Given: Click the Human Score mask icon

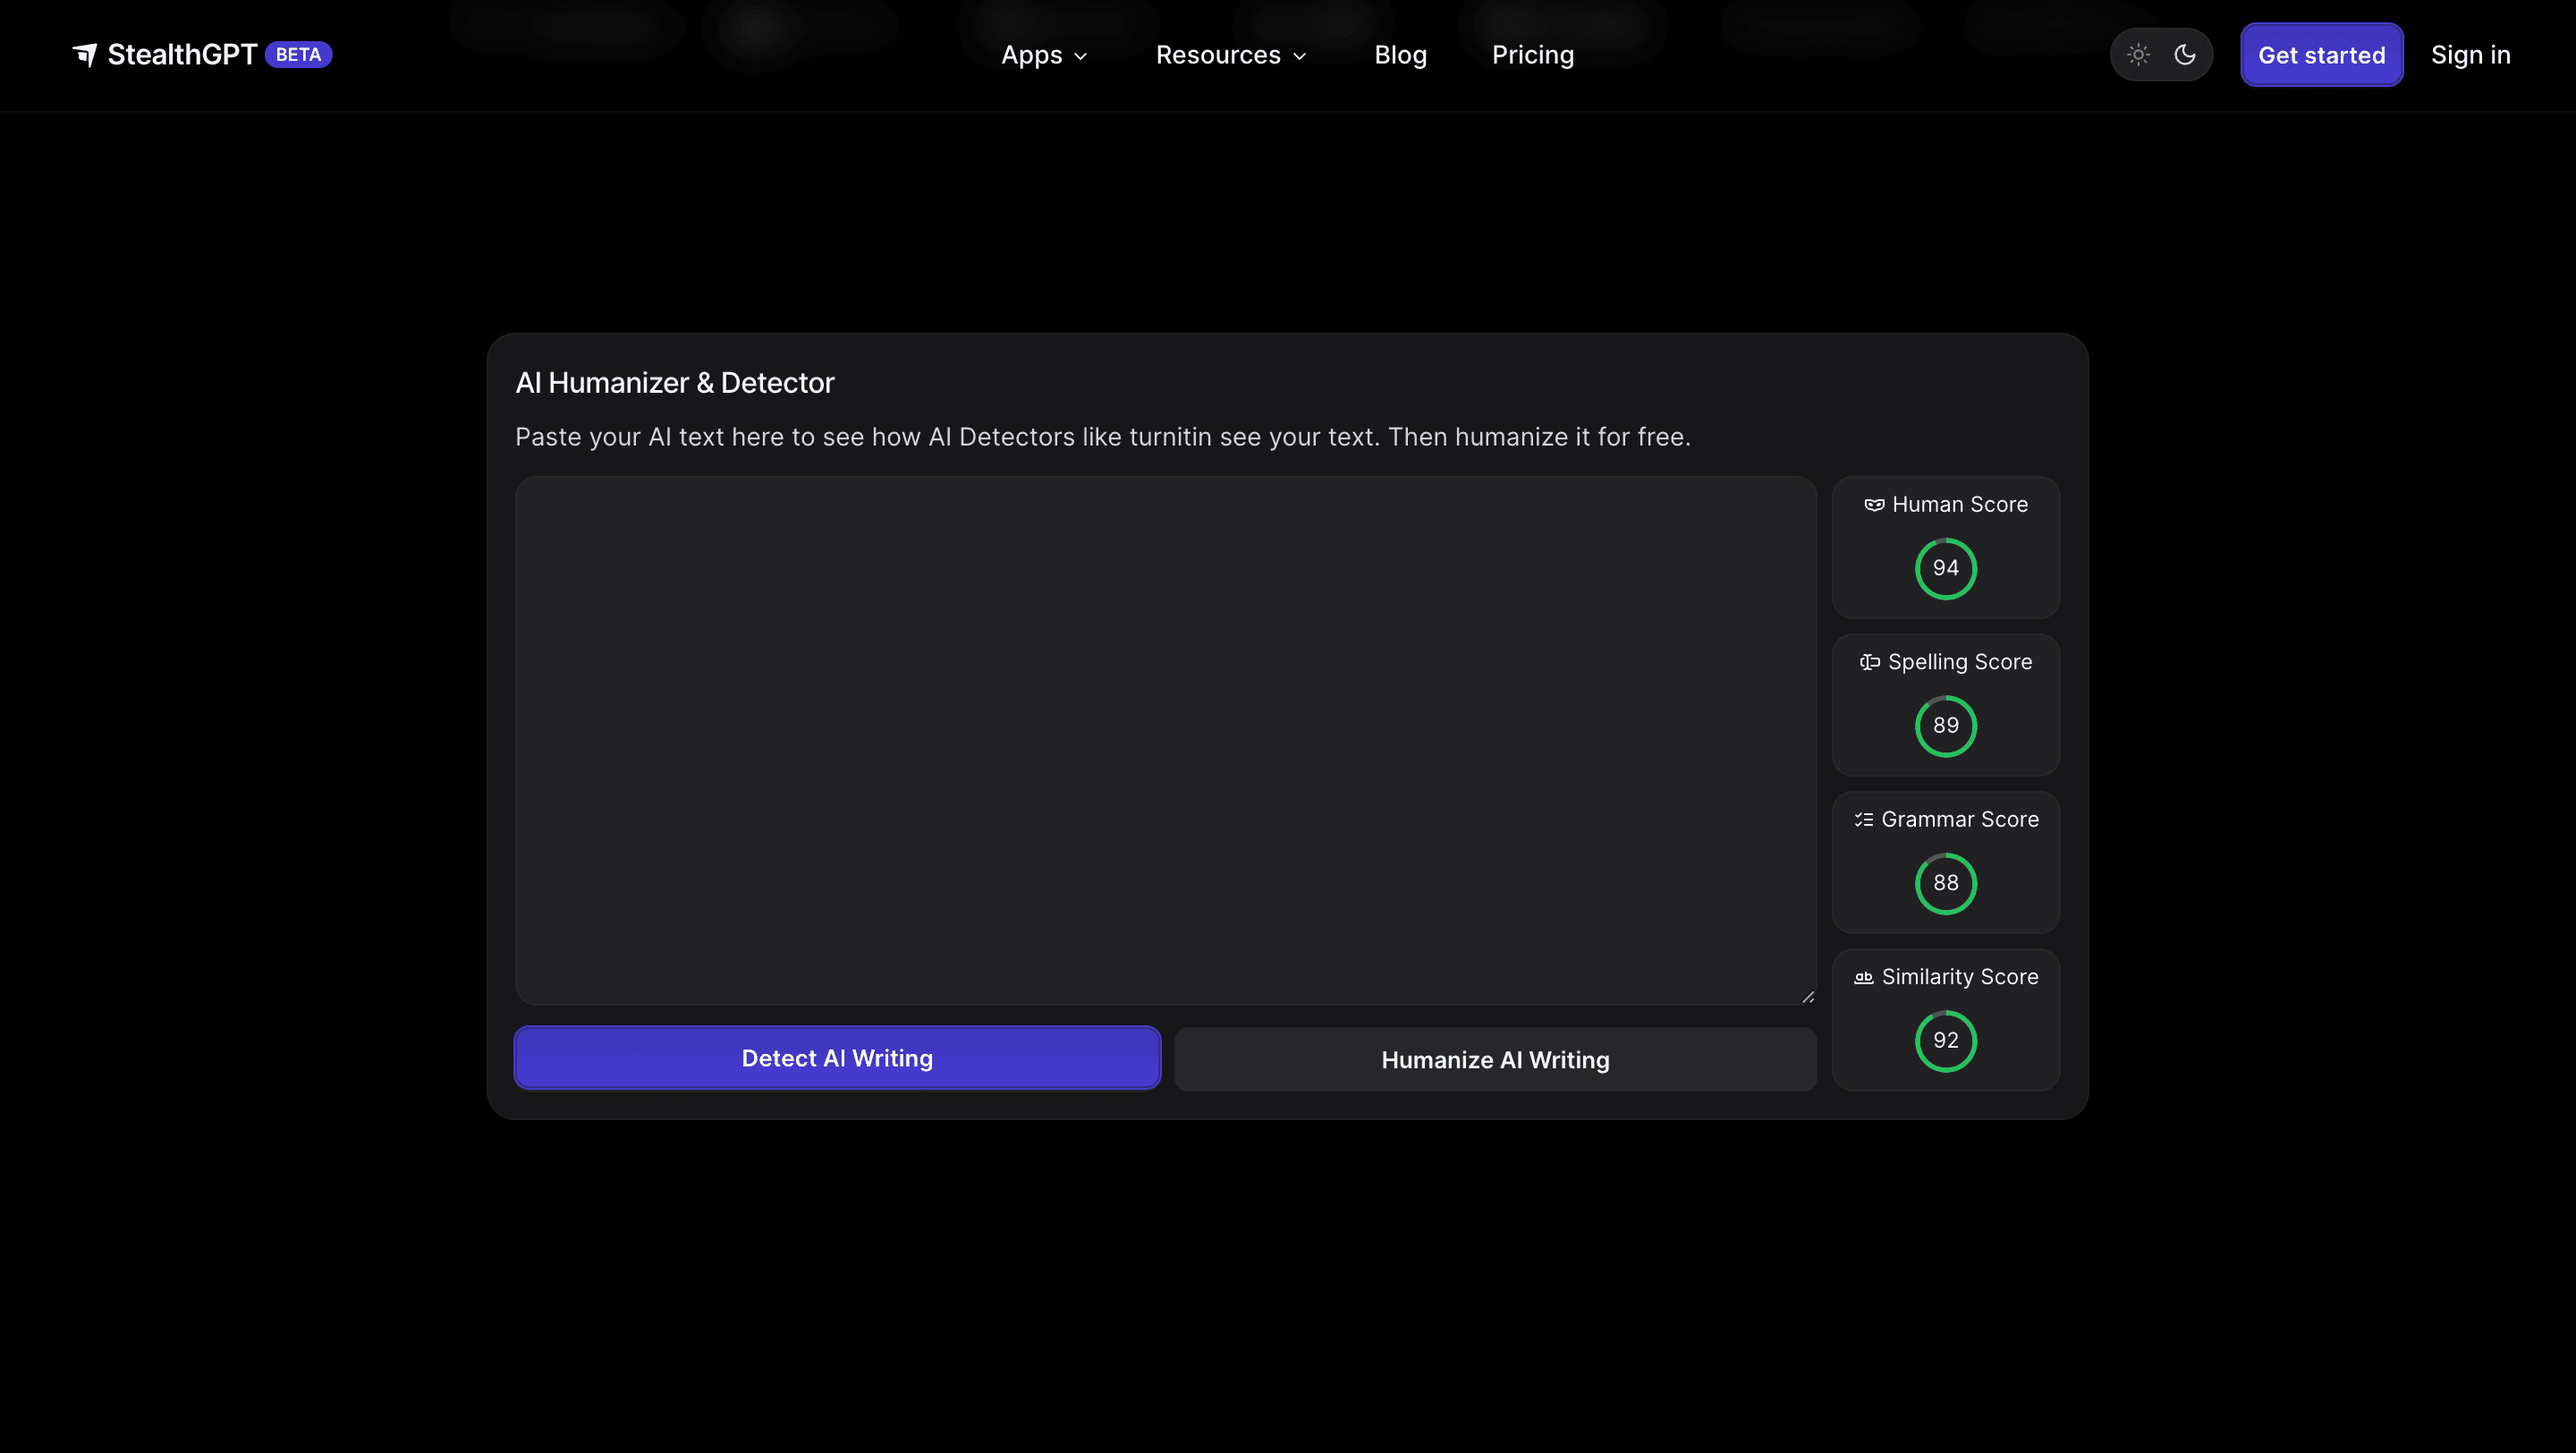Looking at the screenshot, I should coord(1874,505).
